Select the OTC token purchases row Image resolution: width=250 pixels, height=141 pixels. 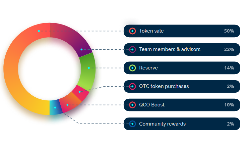(182, 87)
